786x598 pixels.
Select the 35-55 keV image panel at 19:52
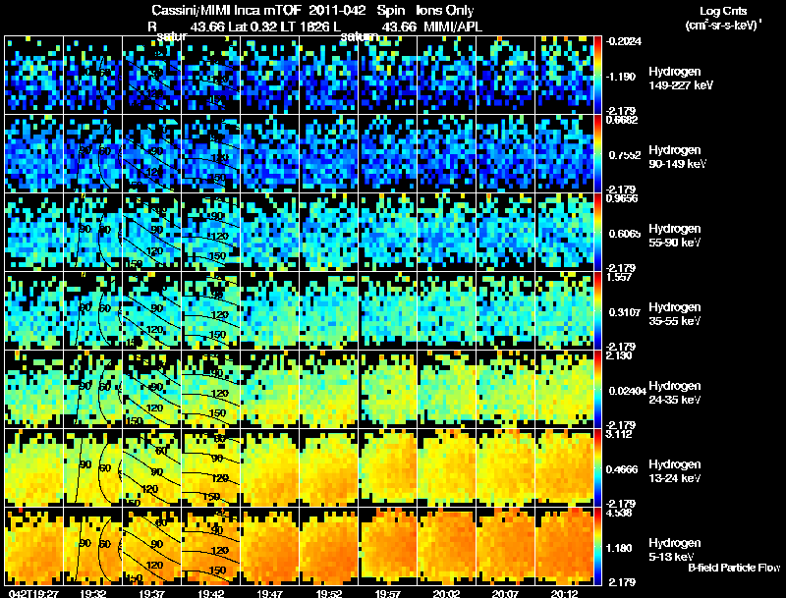pyautogui.click(x=329, y=311)
